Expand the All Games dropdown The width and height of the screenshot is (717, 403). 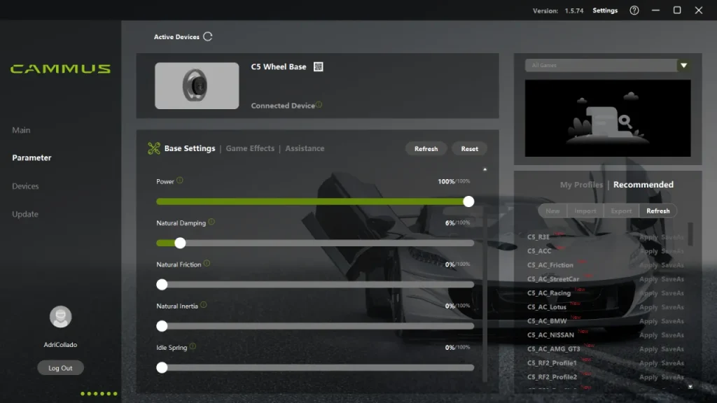pyautogui.click(x=683, y=66)
